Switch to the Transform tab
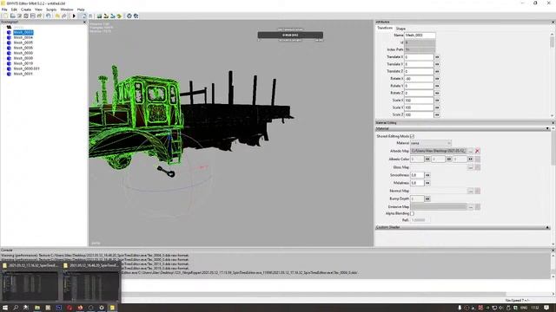This screenshot has width=556, height=312. (x=385, y=28)
